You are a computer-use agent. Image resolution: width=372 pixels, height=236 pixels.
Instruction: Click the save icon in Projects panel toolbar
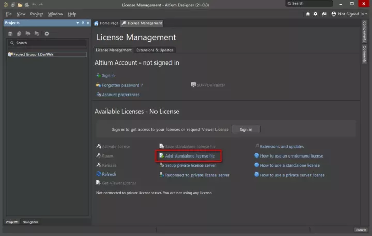click(x=11, y=34)
